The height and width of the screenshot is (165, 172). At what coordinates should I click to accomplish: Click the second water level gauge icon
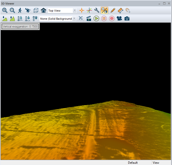(x=27, y=18)
